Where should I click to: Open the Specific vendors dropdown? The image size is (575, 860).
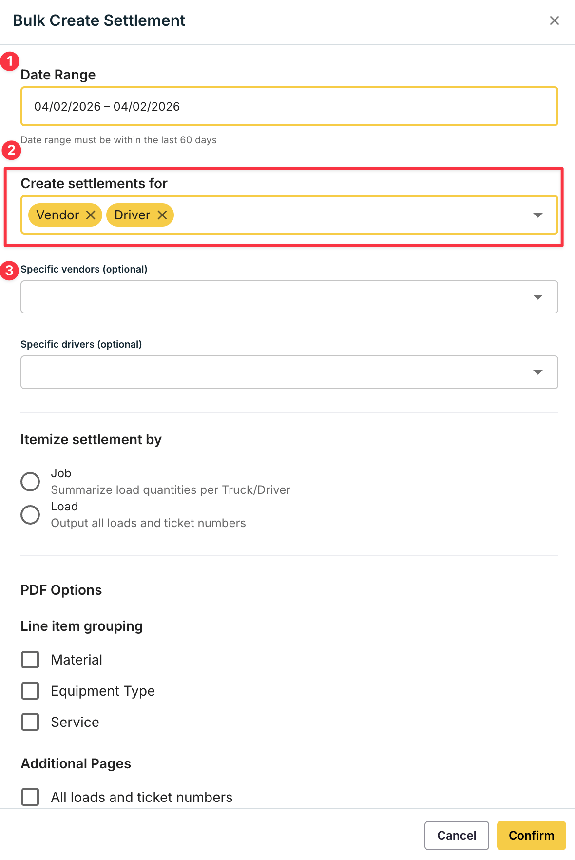pos(289,297)
